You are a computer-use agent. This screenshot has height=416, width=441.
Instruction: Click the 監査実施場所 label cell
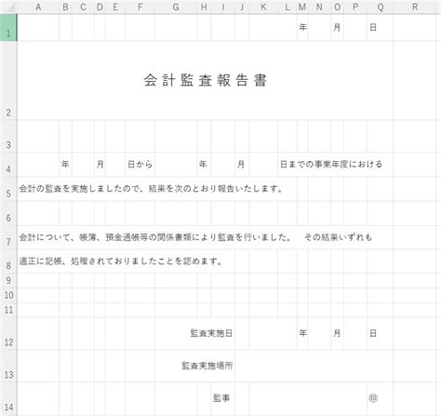pyautogui.click(x=207, y=366)
